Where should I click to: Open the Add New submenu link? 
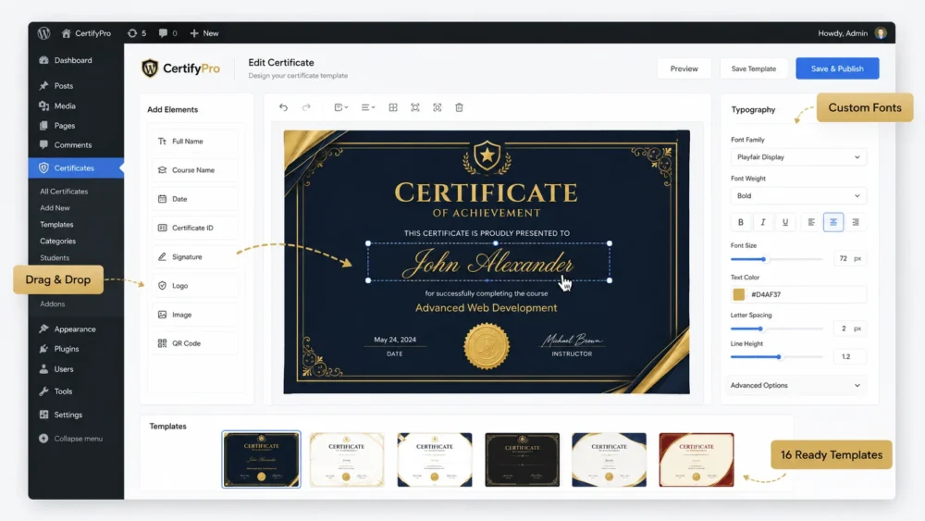(x=55, y=207)
